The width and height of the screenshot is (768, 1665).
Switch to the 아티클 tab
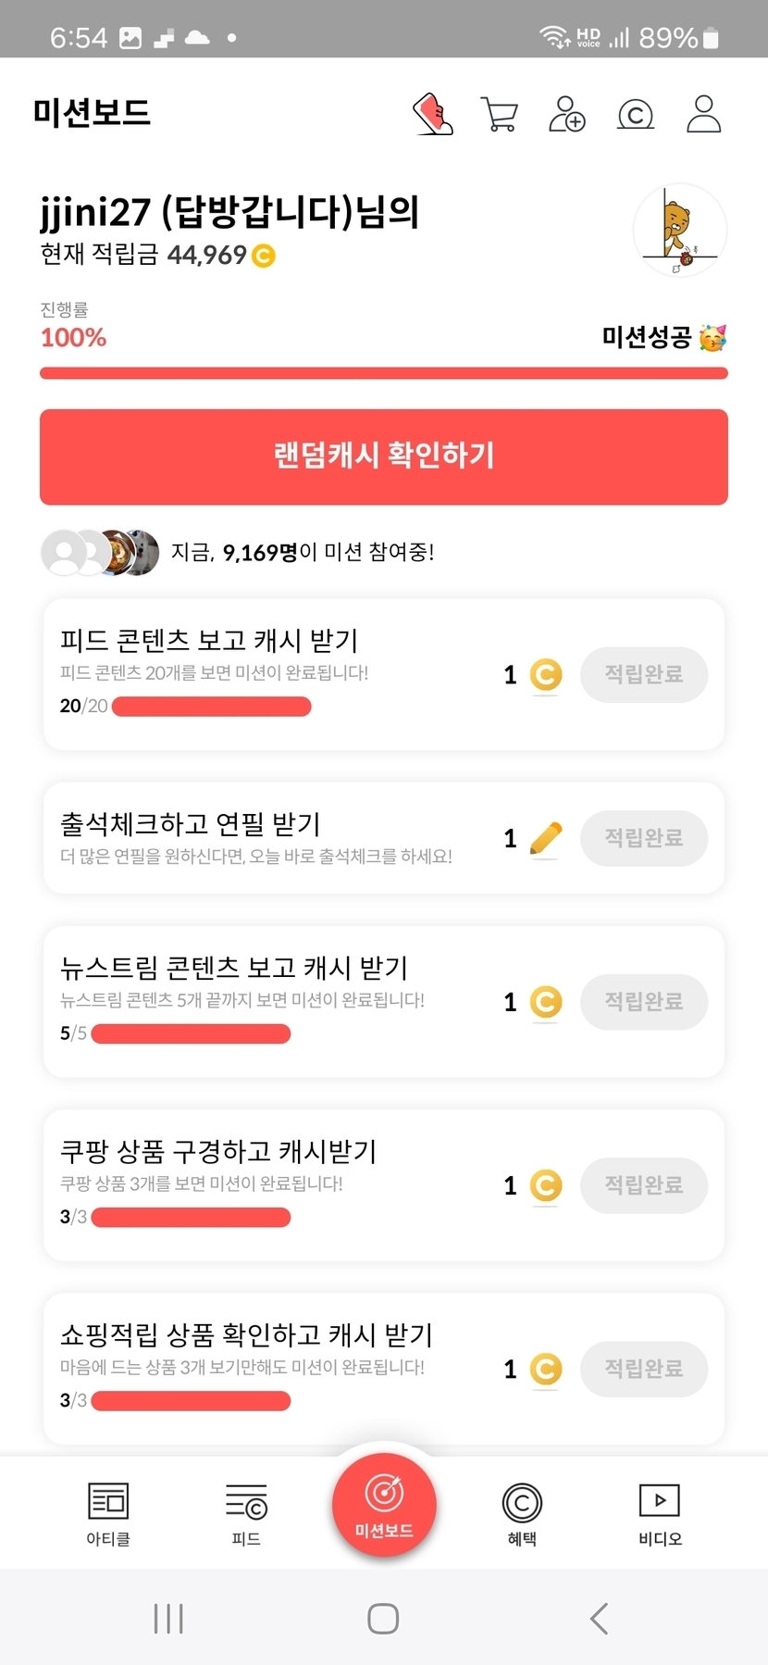click(108, 1513)
